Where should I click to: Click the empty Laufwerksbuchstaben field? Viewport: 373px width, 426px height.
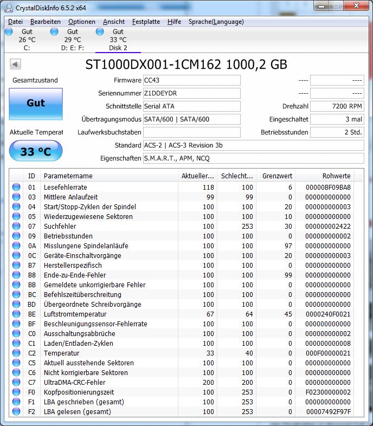tap(192, 132)
